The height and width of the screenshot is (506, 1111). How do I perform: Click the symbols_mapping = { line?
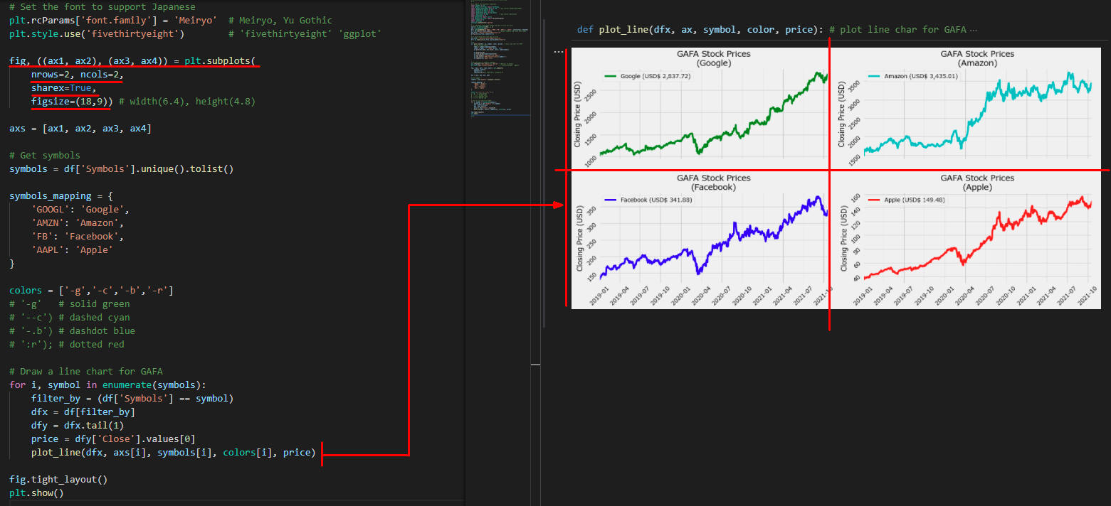click(61, 195)
